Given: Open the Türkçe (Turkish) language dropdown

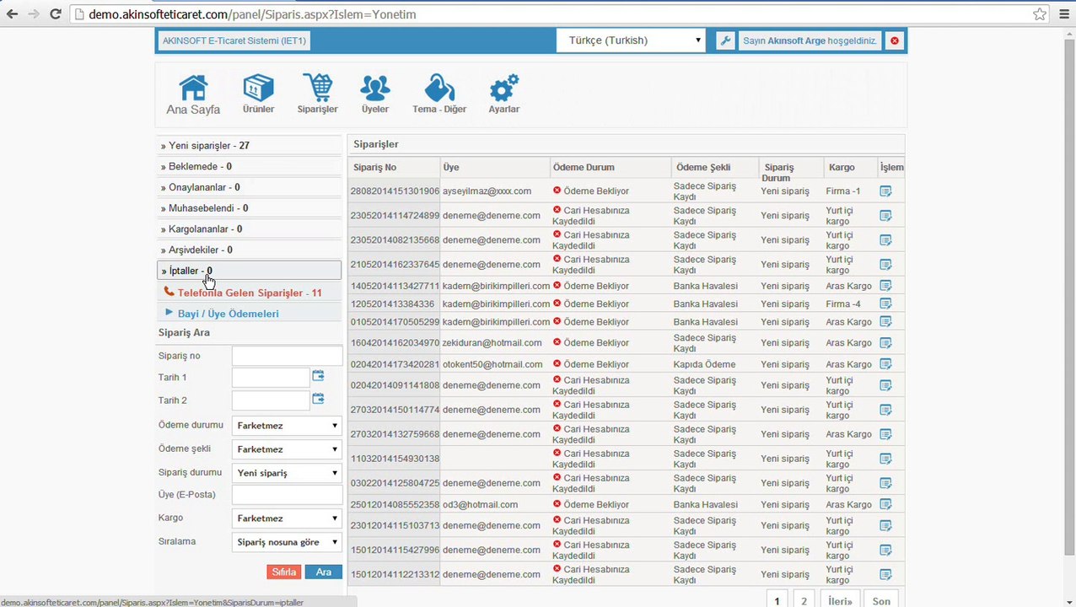Looking at the screenshot, I should 631,40.
